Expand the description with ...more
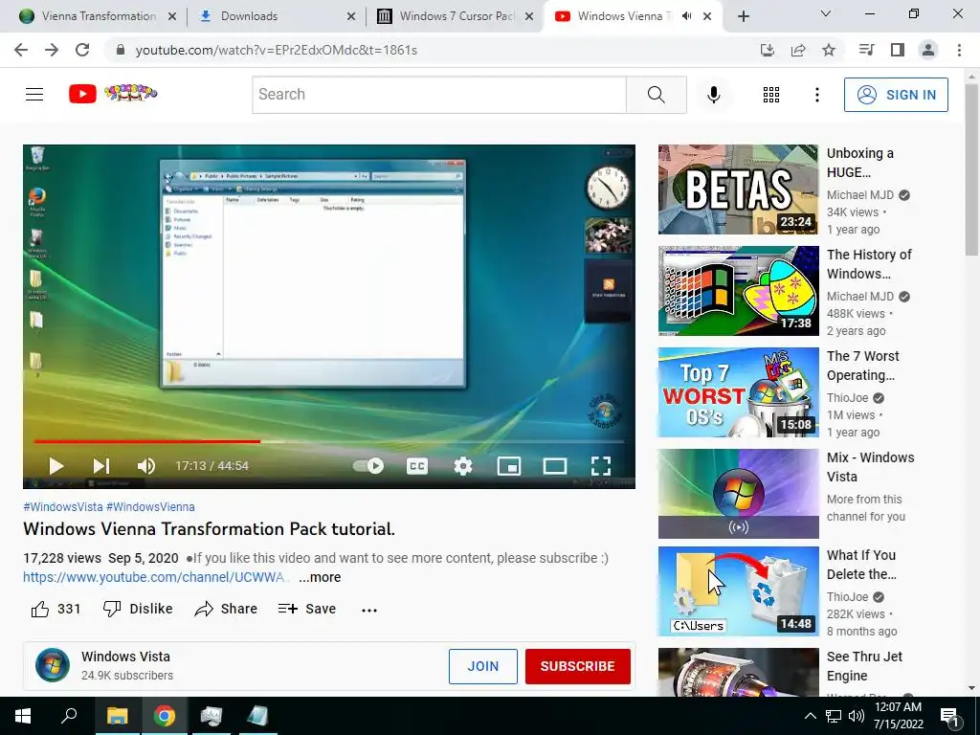Screen dimensions: 980x735 click(x=320, y=577)
